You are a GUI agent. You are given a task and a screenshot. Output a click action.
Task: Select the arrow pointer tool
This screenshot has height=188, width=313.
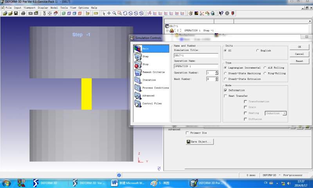[x=104, y=13]
